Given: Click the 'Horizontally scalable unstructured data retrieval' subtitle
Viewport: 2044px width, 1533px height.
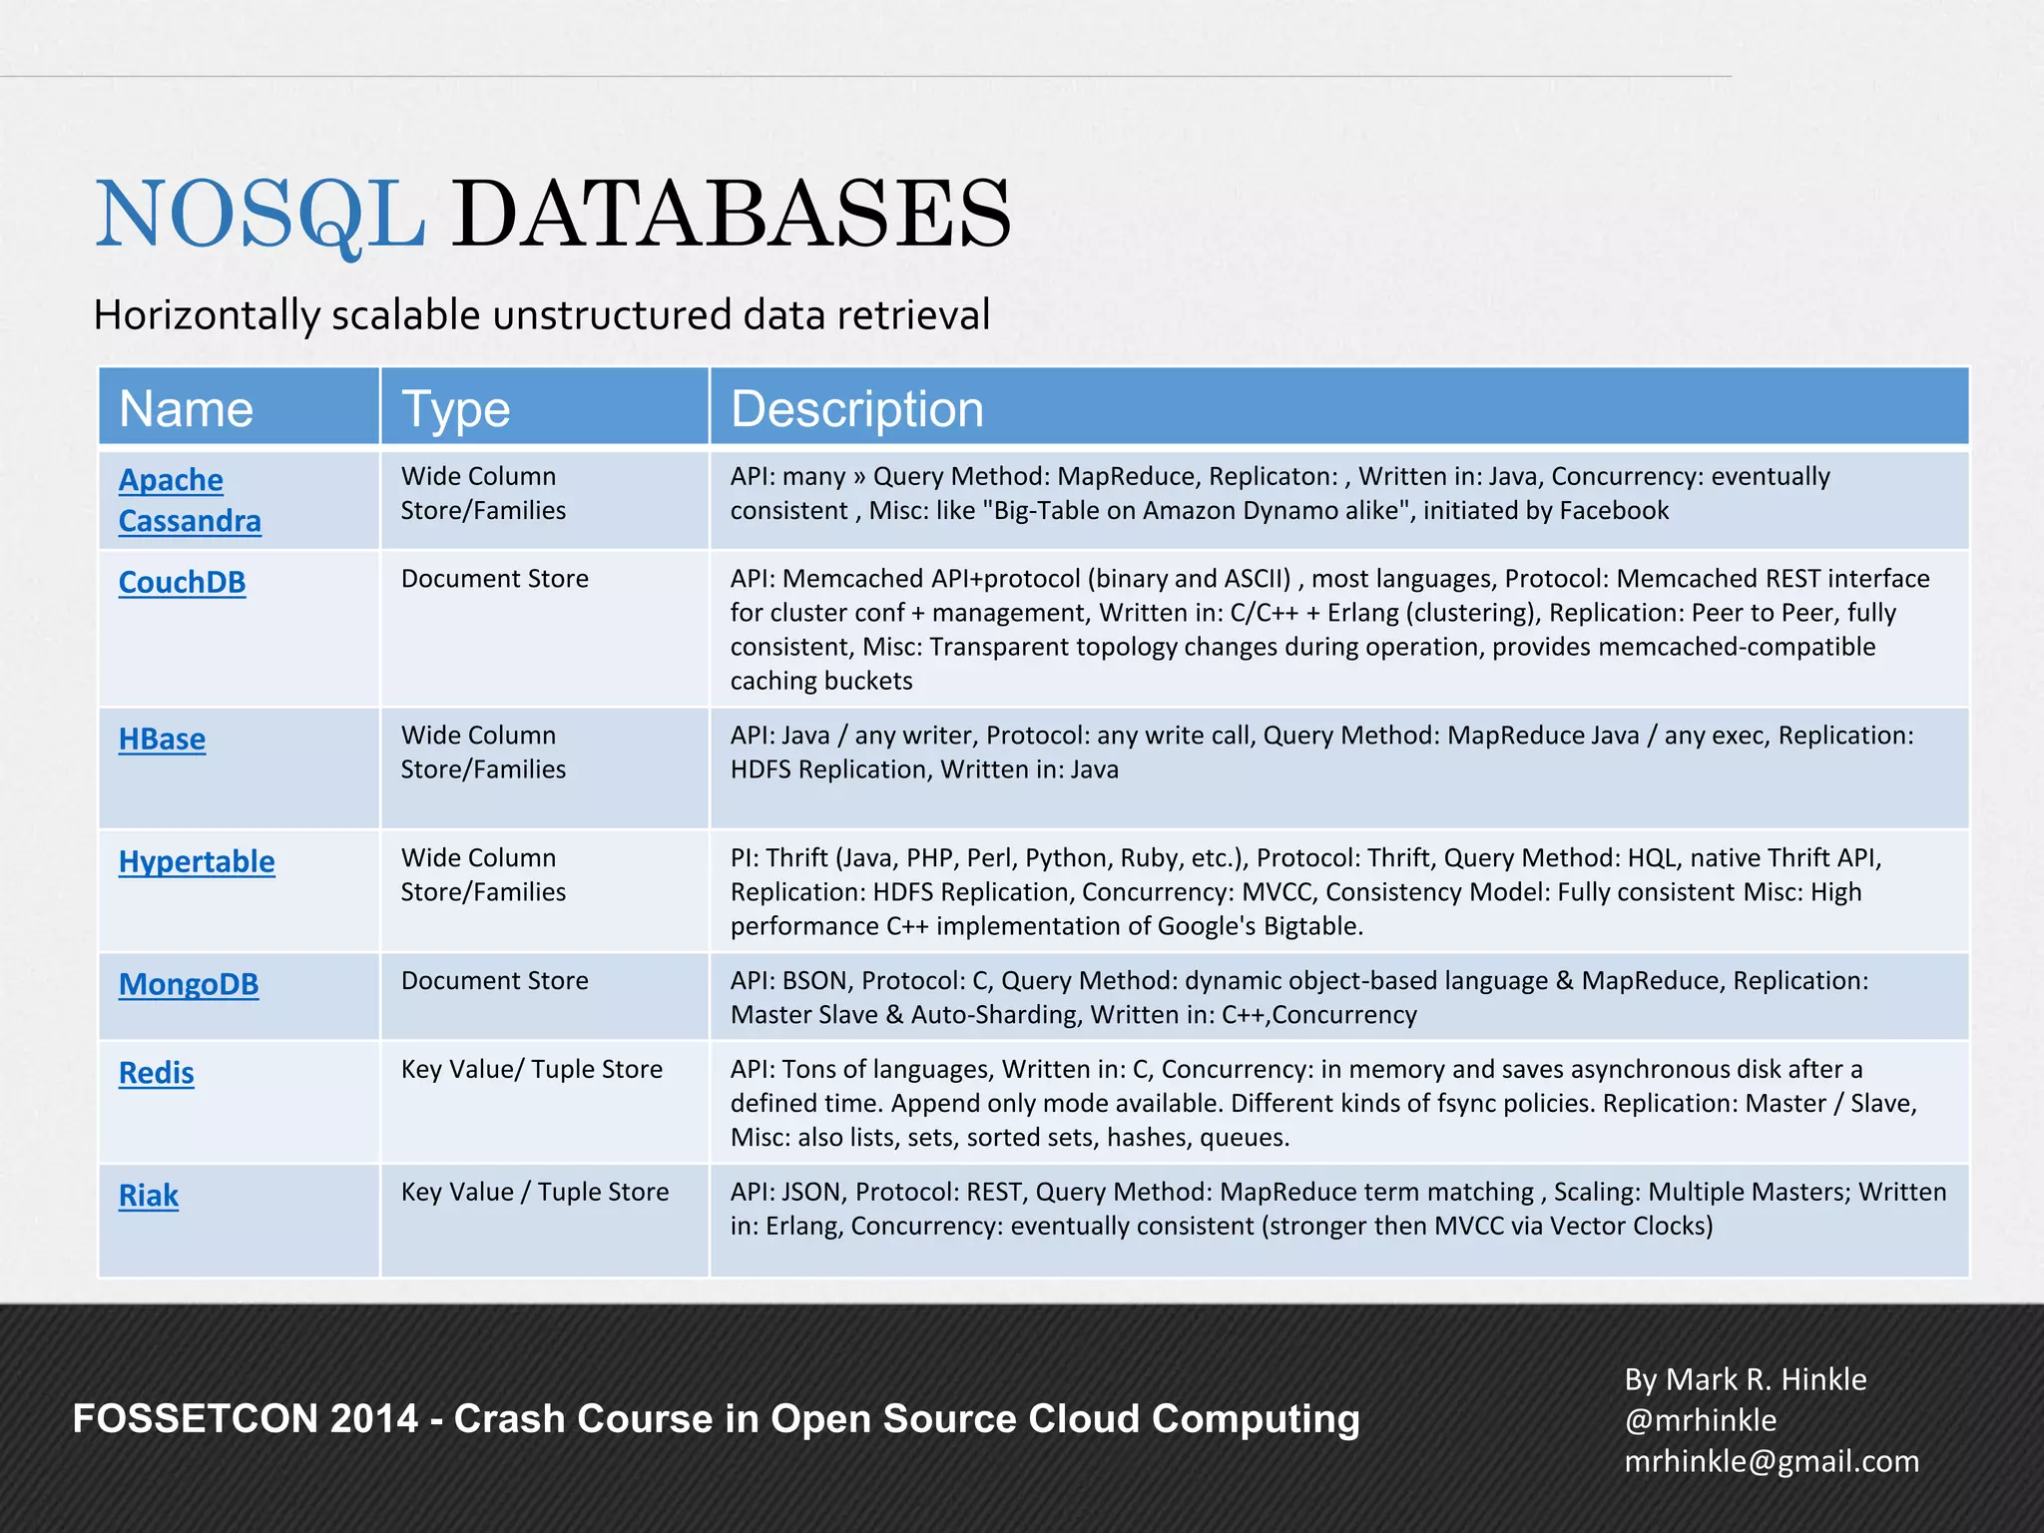Looking at the screenshot, I should [x=541, y=314].
